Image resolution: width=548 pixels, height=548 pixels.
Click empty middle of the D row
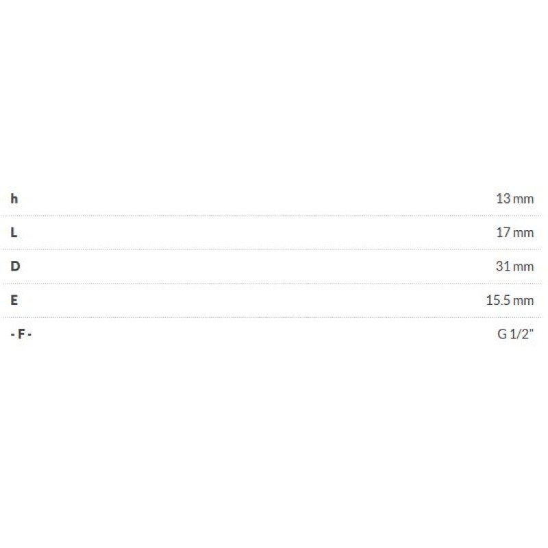[274, 266]
